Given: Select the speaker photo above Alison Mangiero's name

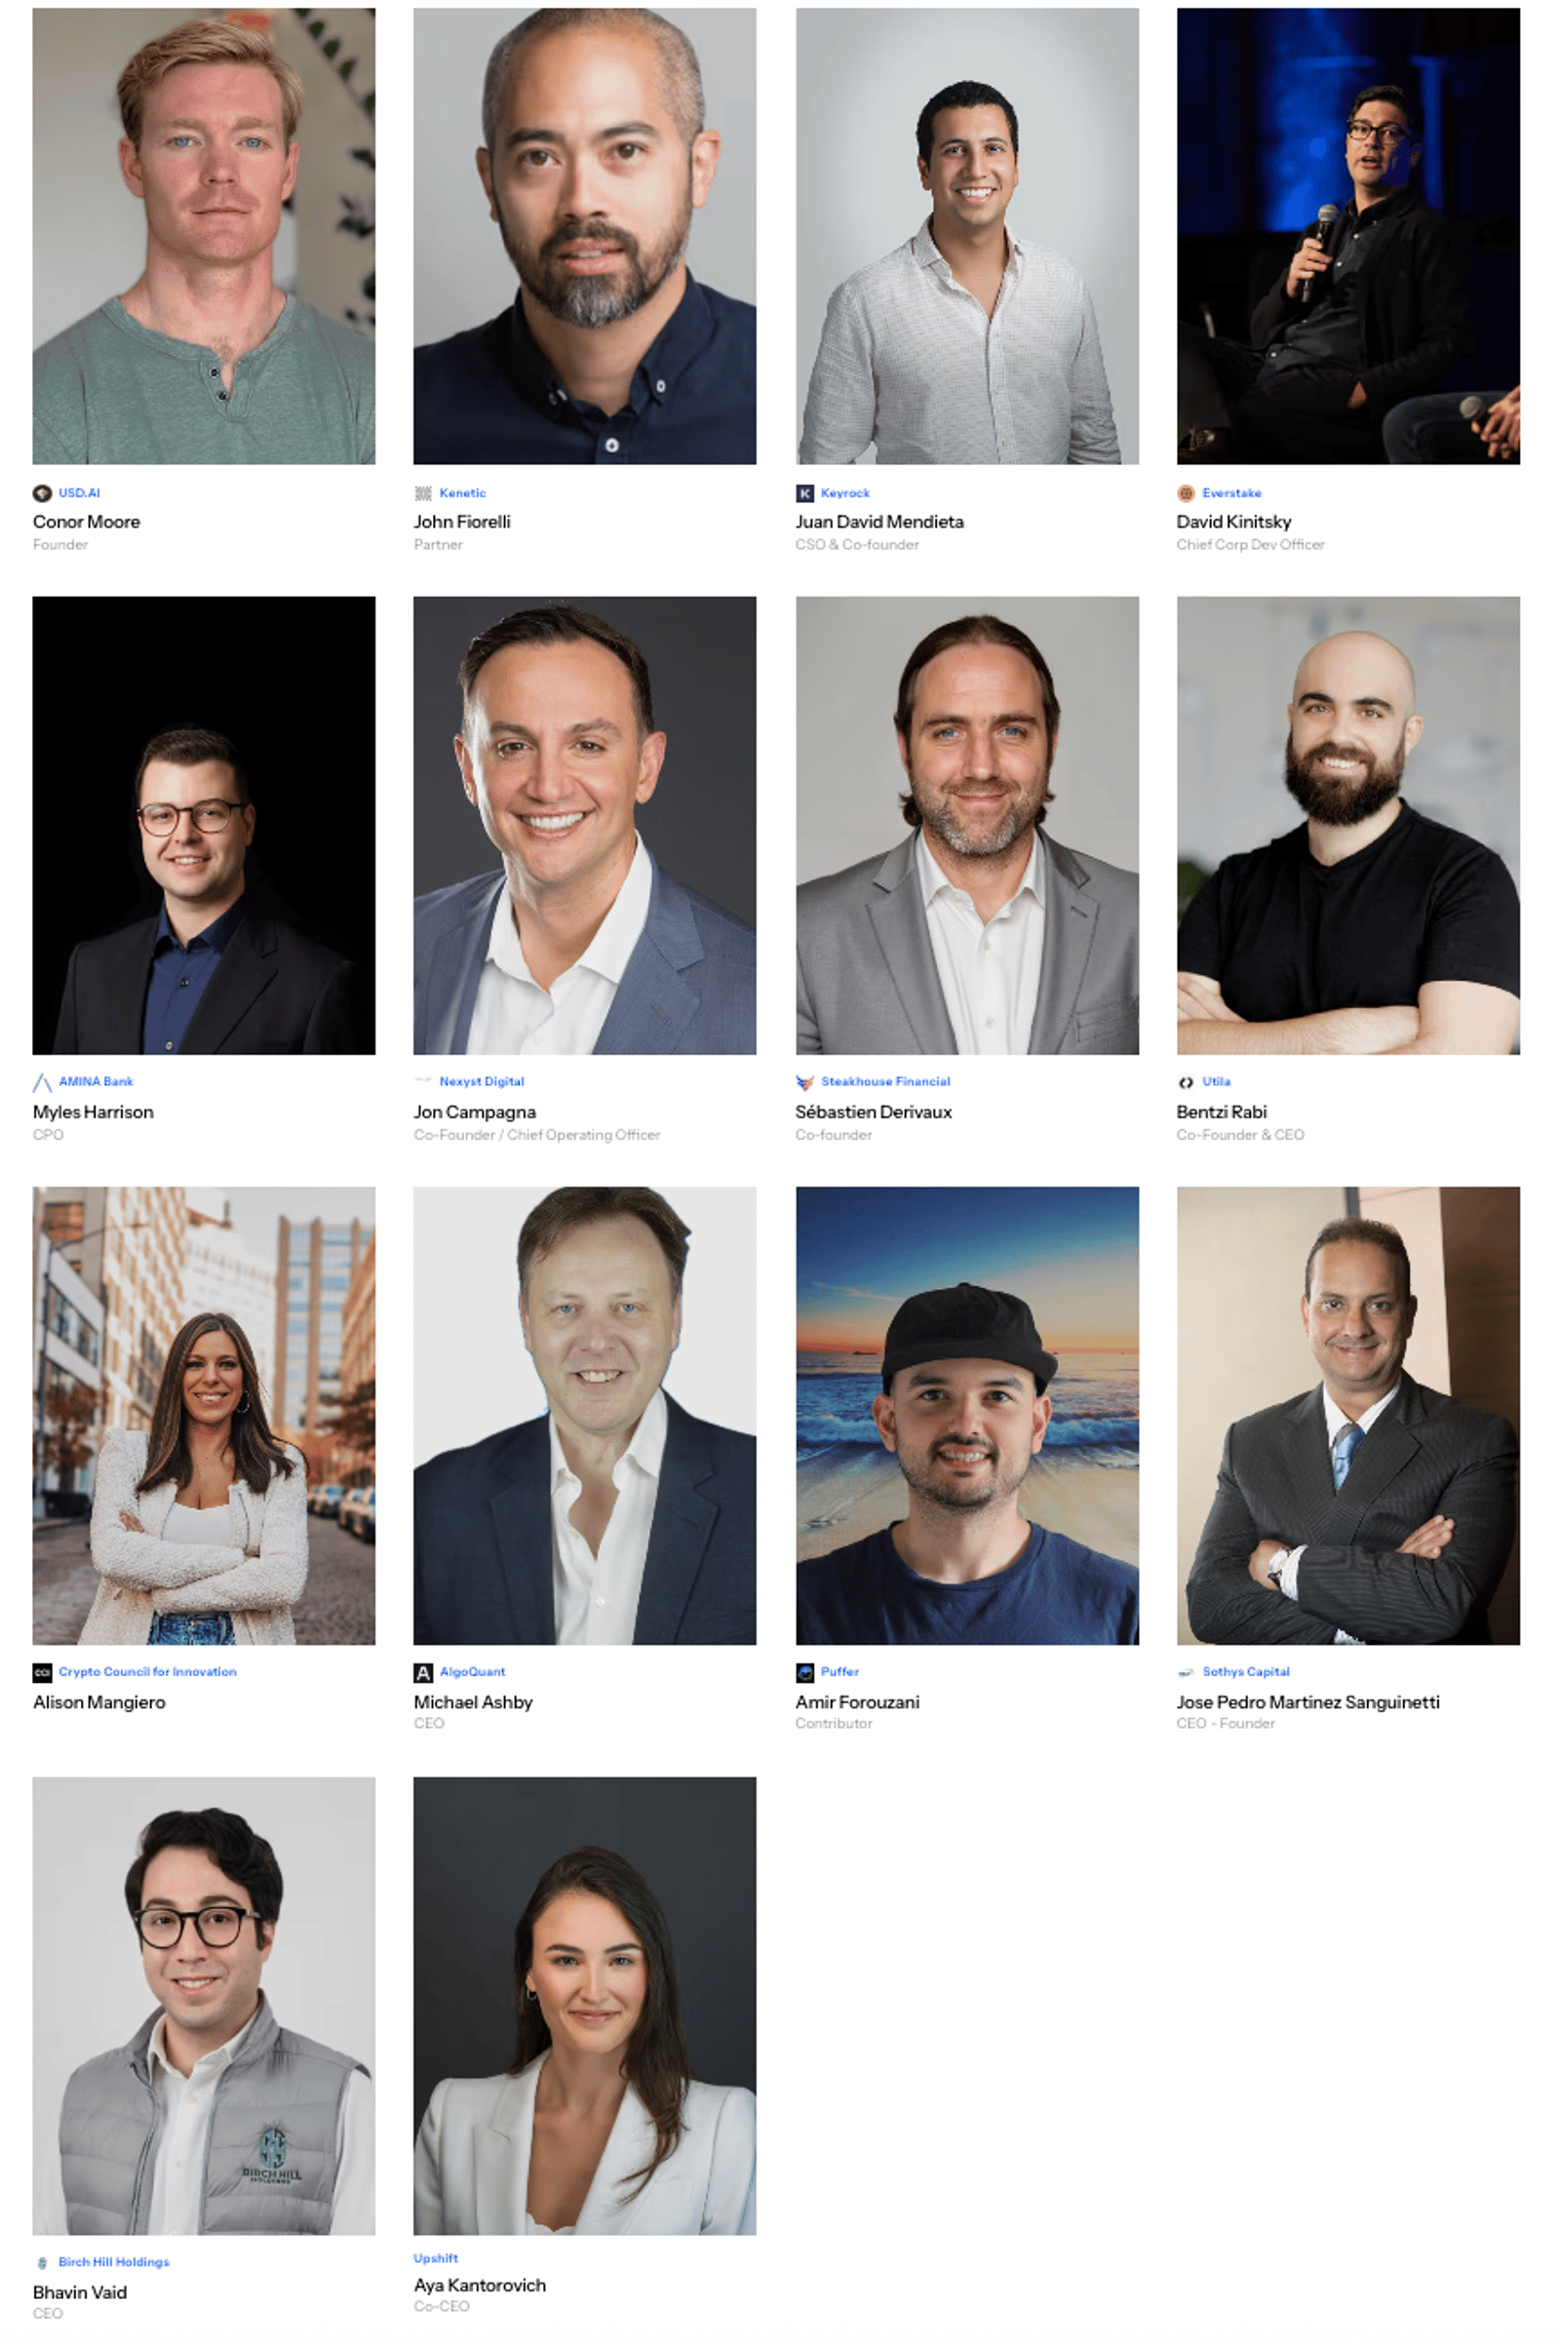Looking at the screenshot, I should tap(204, 1416).
